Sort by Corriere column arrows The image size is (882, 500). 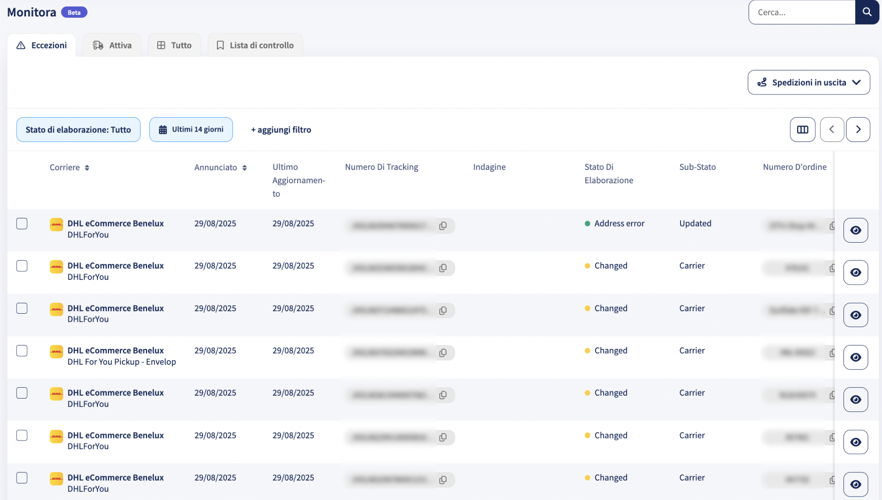(x=87, y=168)
